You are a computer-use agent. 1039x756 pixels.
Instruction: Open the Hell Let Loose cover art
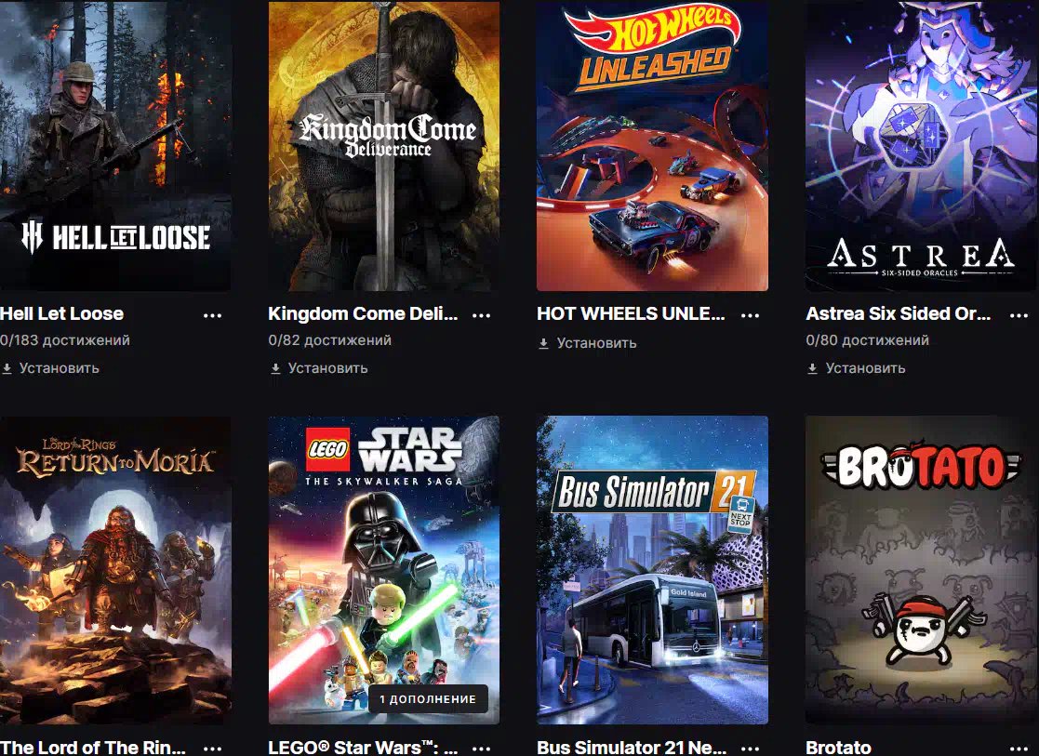coord(115,145)
